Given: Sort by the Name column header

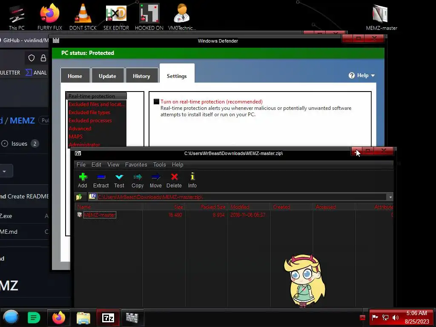Looking at the screenshot, I should pyautogui.click(x=109, y=207).
